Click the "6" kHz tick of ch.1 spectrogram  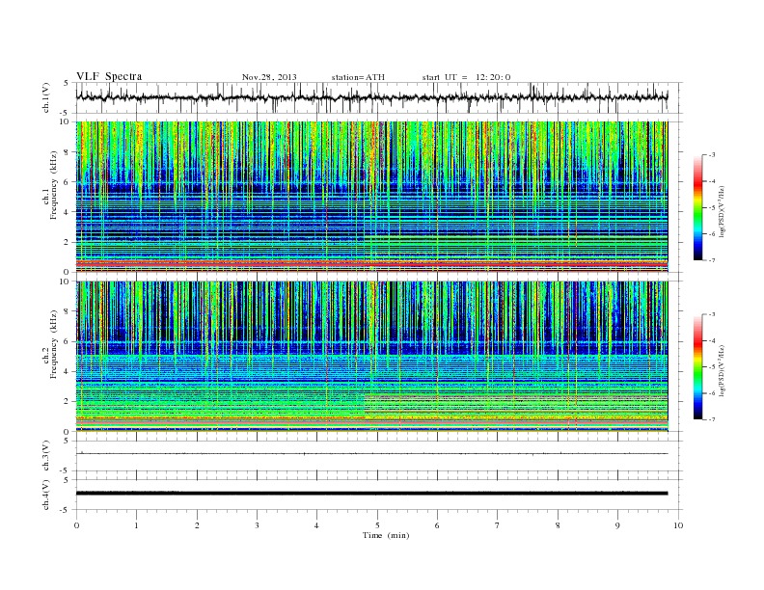coord(68,182)
